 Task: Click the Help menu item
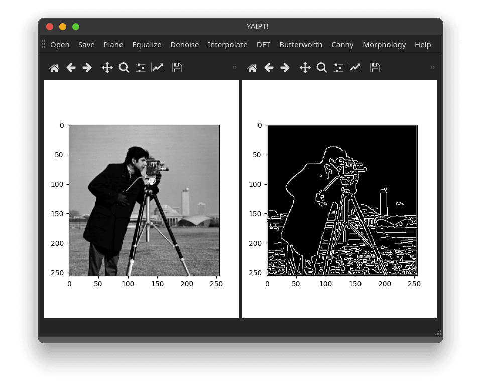coord(423,45)
